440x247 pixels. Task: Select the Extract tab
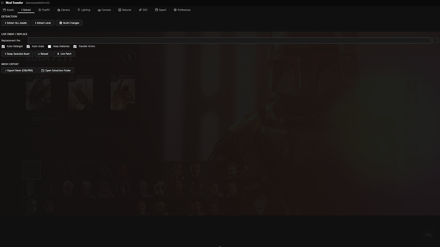26,10
